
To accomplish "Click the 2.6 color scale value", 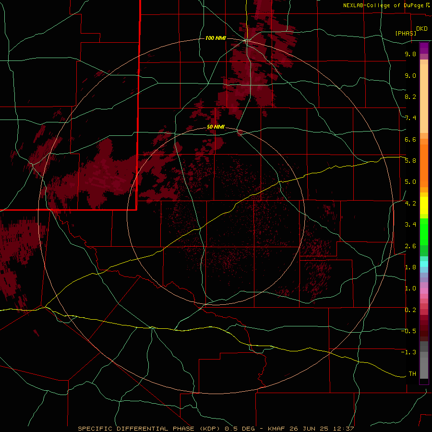I will coord(410,246).
